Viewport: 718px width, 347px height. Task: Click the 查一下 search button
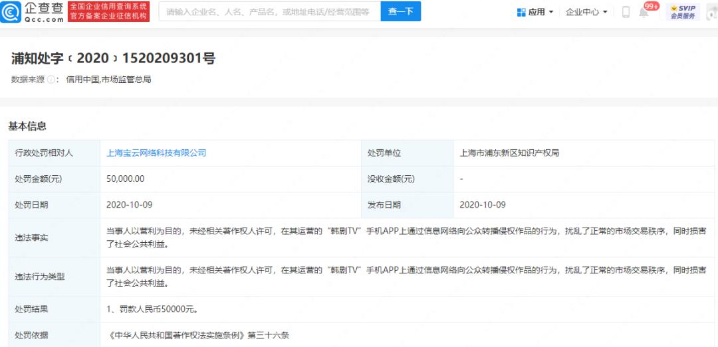[x=400, y=11]
